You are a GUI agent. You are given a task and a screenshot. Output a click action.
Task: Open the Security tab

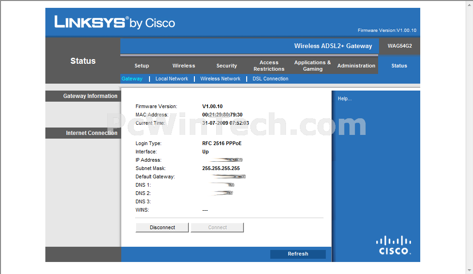226,66
